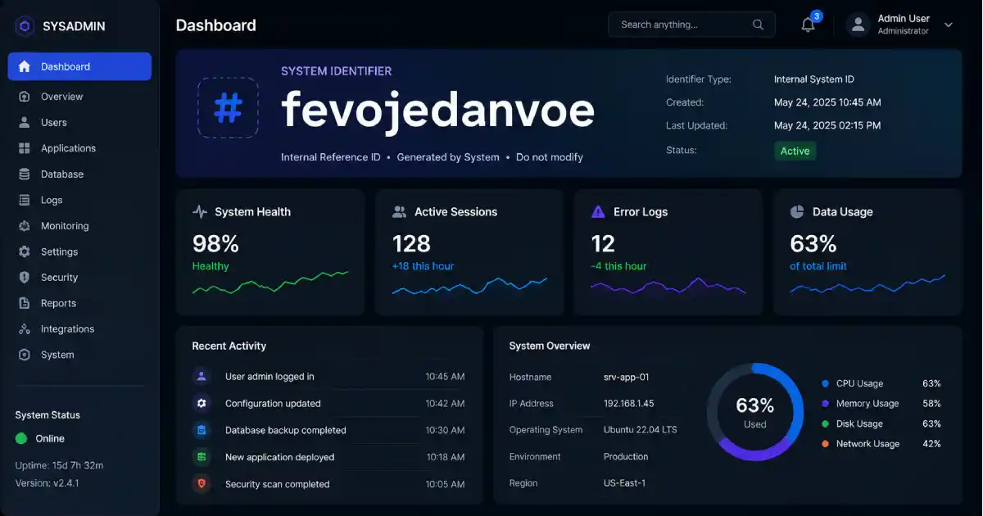Click the 'Internal System ID' identifier type value
The height and width of the screenshot is (516, 983).
(814, 79)
